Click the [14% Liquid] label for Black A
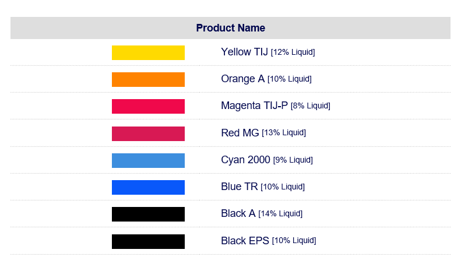Viewport: 461px width, 274px height. 280,214
